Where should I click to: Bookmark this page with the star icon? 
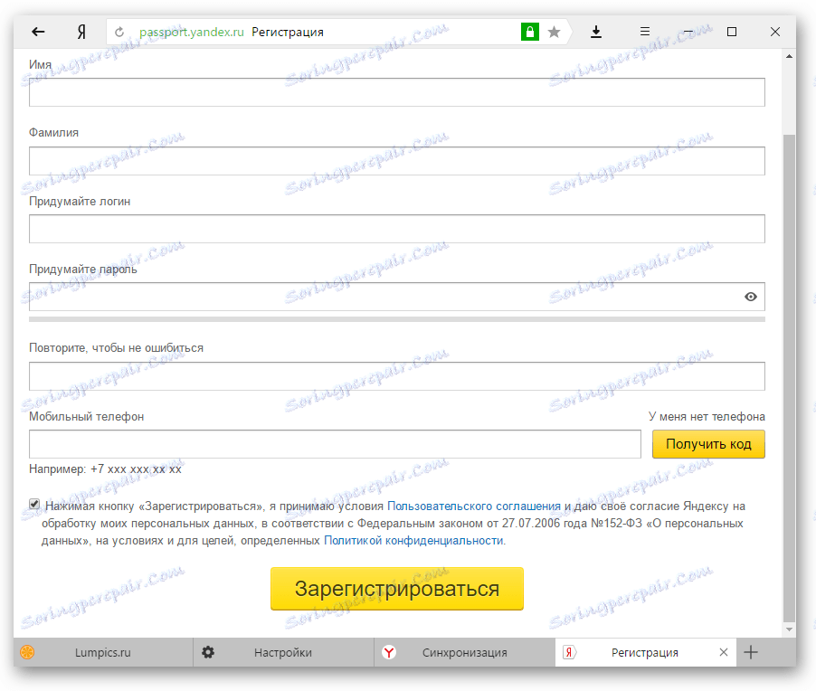[554, 31]
